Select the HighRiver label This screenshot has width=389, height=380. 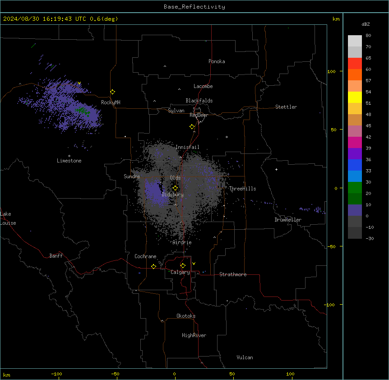[x=194, y=335]
